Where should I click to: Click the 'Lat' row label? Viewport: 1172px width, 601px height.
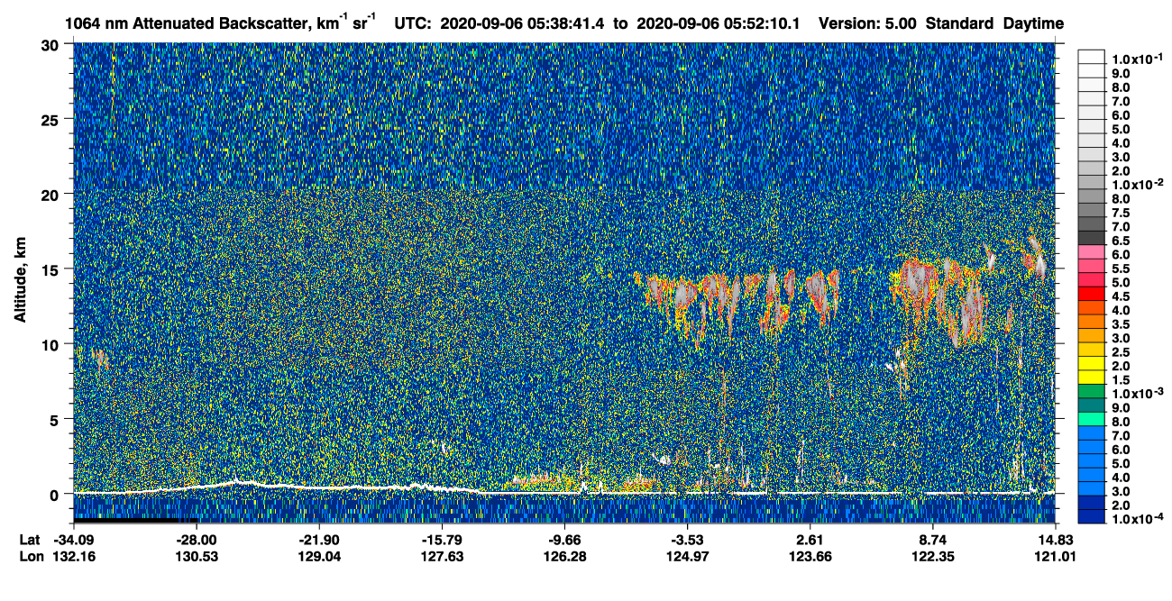click(31, 539)
